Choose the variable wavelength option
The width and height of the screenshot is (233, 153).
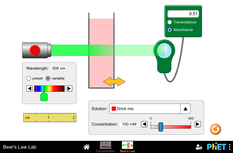[48, 78]
